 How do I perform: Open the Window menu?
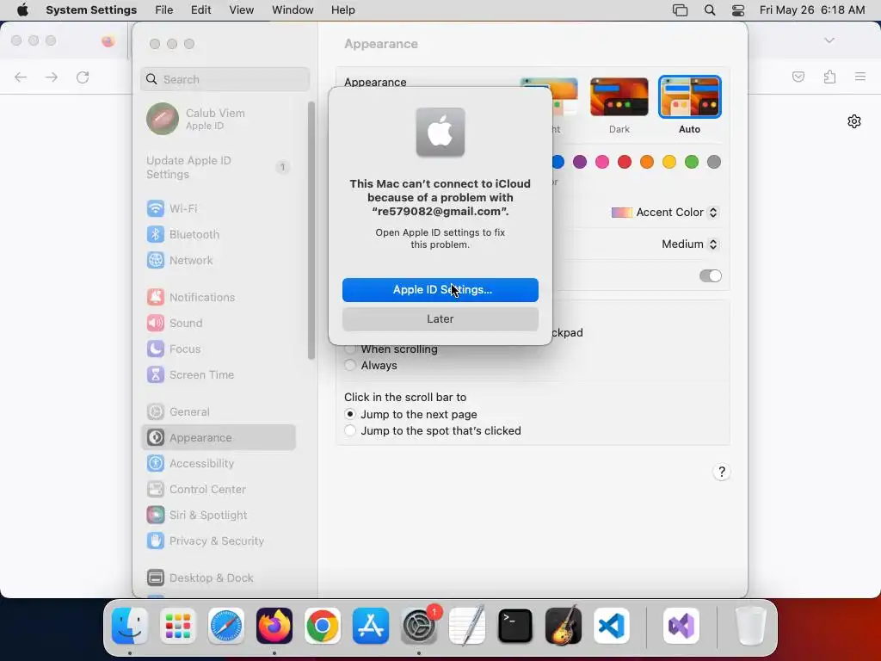pos(293,10)
